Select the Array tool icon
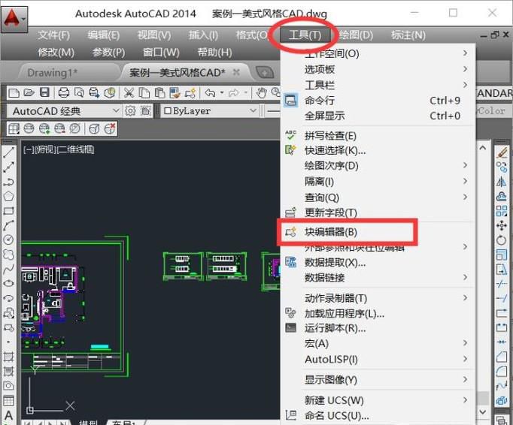Screen dimensions: 513x425 pos(501,211)
